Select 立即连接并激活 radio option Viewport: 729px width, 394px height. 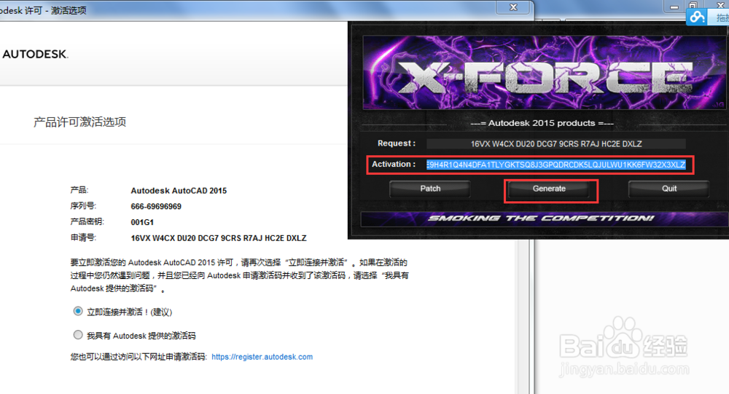click(78, 311)
